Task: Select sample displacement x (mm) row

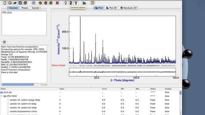Action: [90, 111]
